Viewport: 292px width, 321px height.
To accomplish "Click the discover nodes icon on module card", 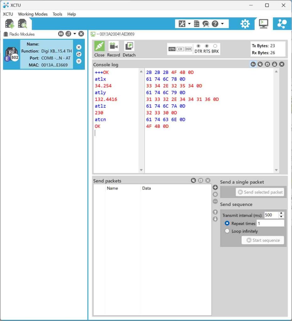I will point(79,54).
